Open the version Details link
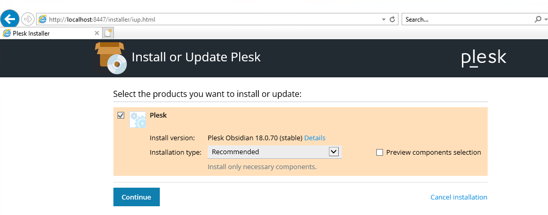Screen dimensions: 548x215 pyautogui.click(x=314, y=138)
